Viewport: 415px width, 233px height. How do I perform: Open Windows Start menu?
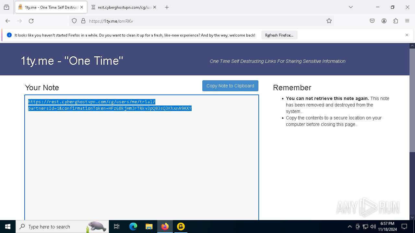point(8,227)
